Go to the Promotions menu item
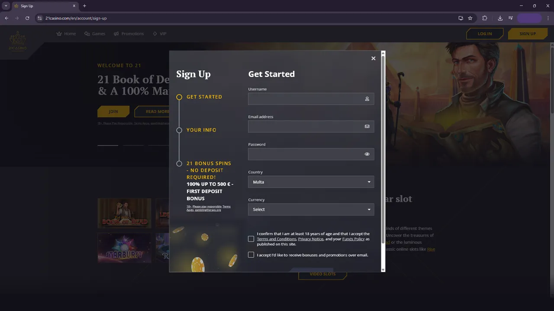The image size is (554, 311). coord(129,34)
